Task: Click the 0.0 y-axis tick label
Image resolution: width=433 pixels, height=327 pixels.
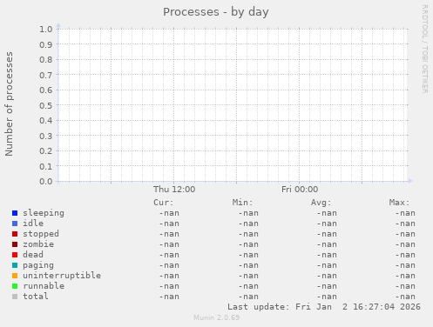Action: (46, 182)
